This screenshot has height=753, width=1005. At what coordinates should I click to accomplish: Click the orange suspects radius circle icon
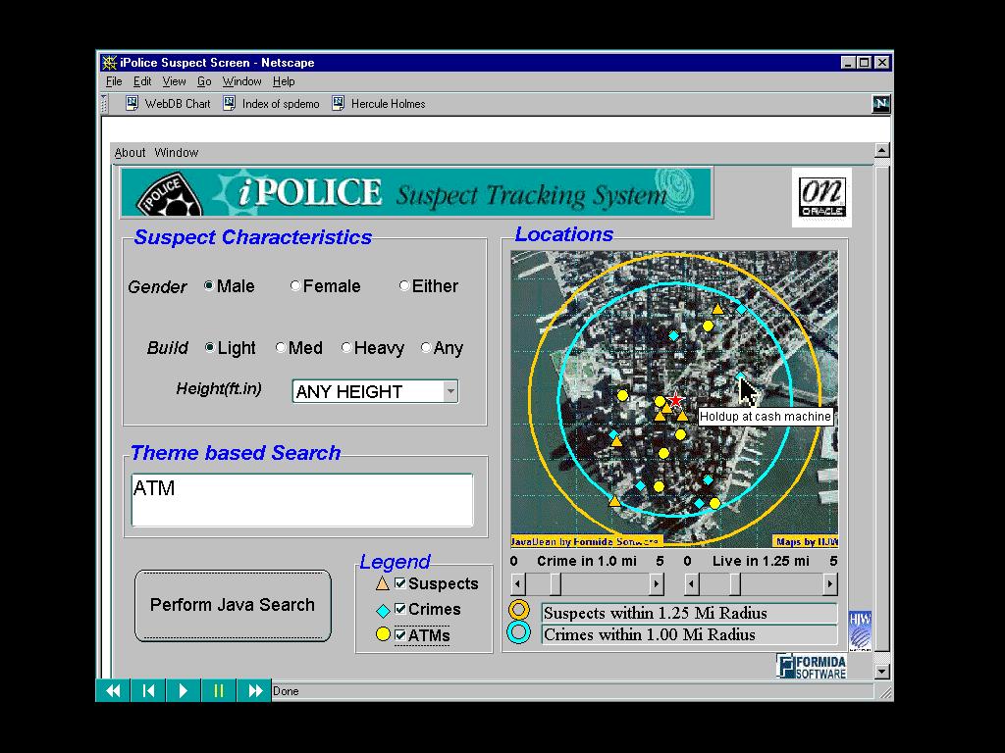[x=518, y=610]
